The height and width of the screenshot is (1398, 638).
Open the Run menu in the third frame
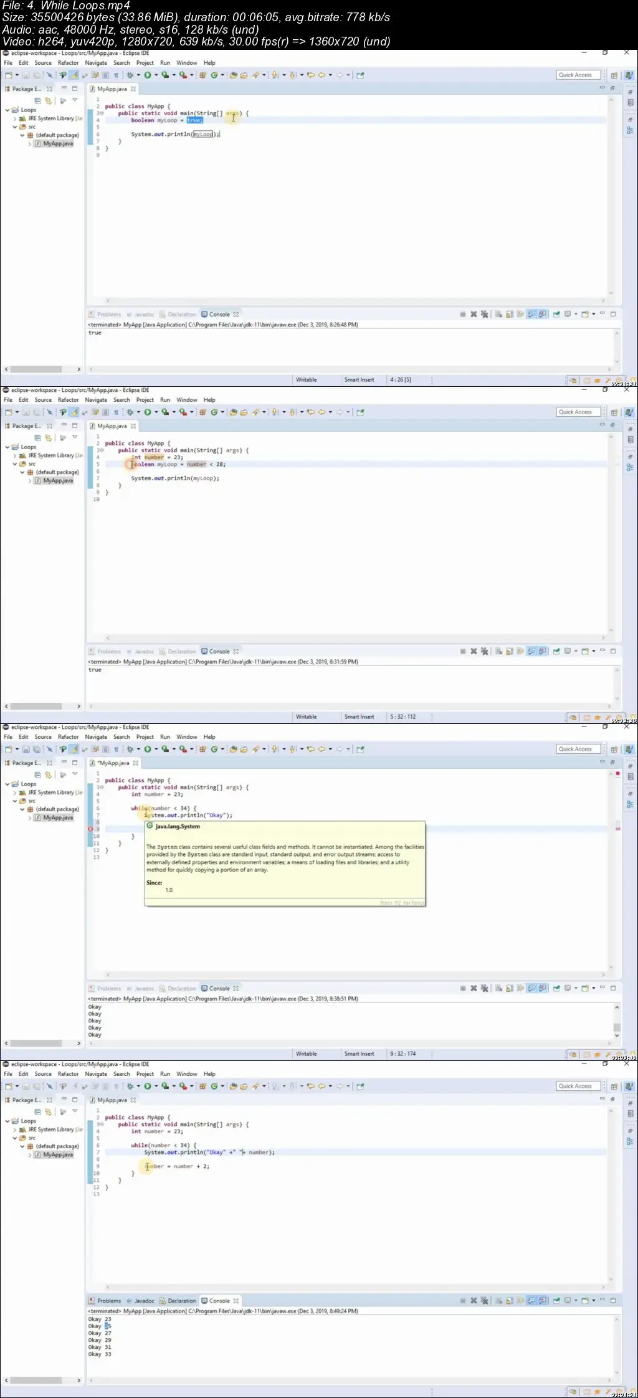(165, 737)
